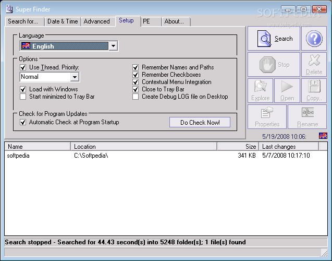
Task: Click the Rename abc icon button
Action: pyautogui.click(x=307, y=116)
